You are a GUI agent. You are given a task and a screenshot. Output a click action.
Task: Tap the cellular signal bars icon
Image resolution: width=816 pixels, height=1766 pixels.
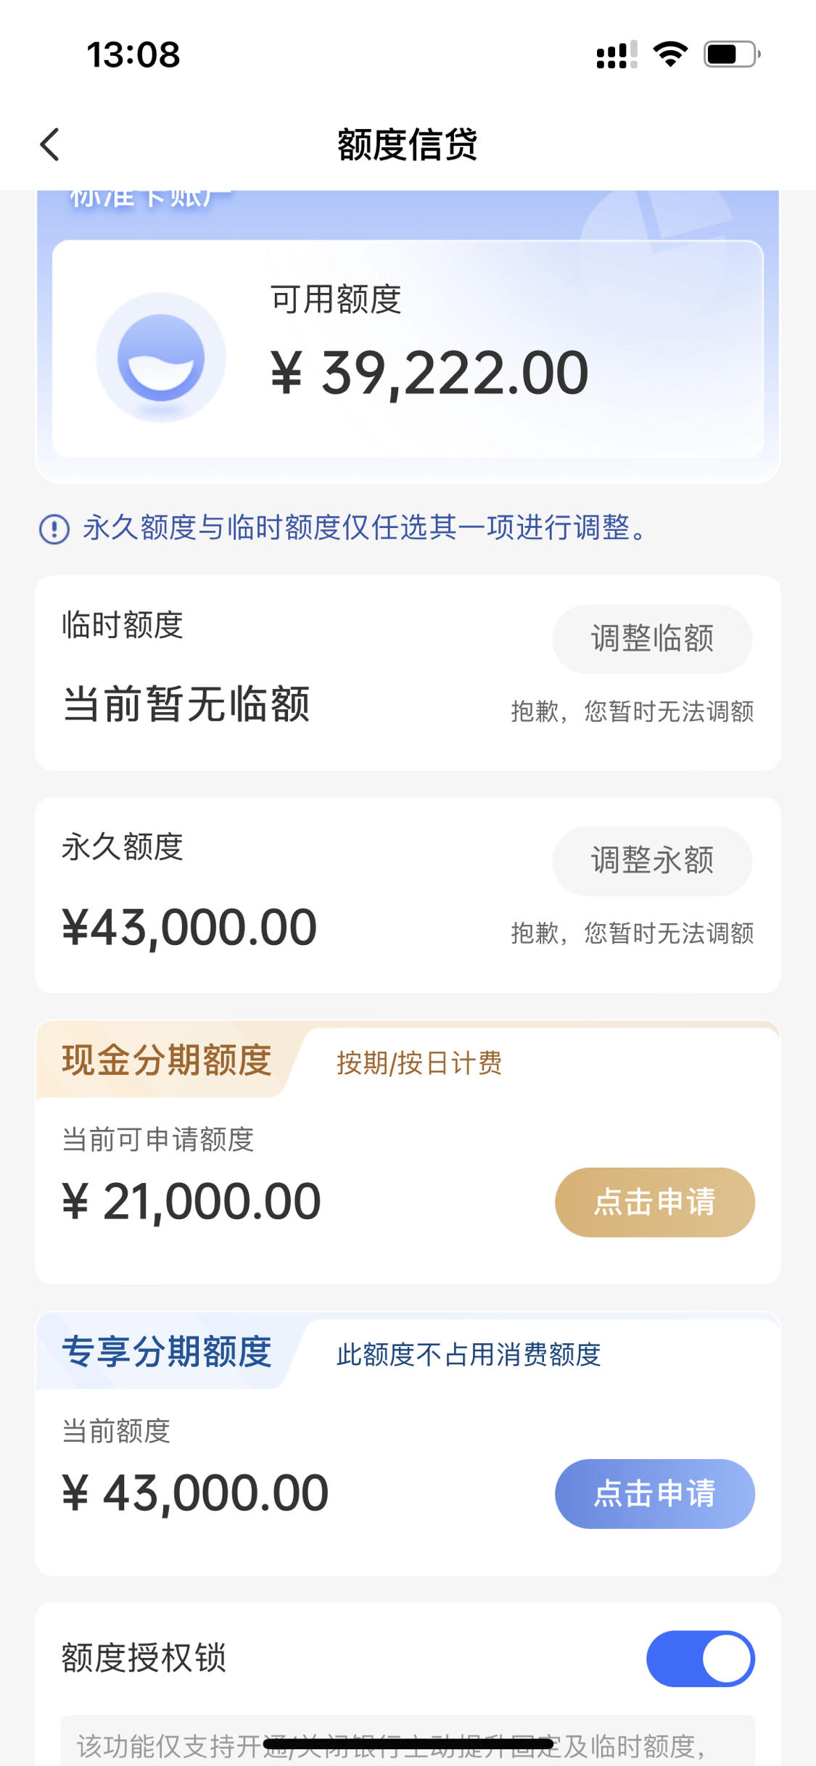click(x=617, y=54)
